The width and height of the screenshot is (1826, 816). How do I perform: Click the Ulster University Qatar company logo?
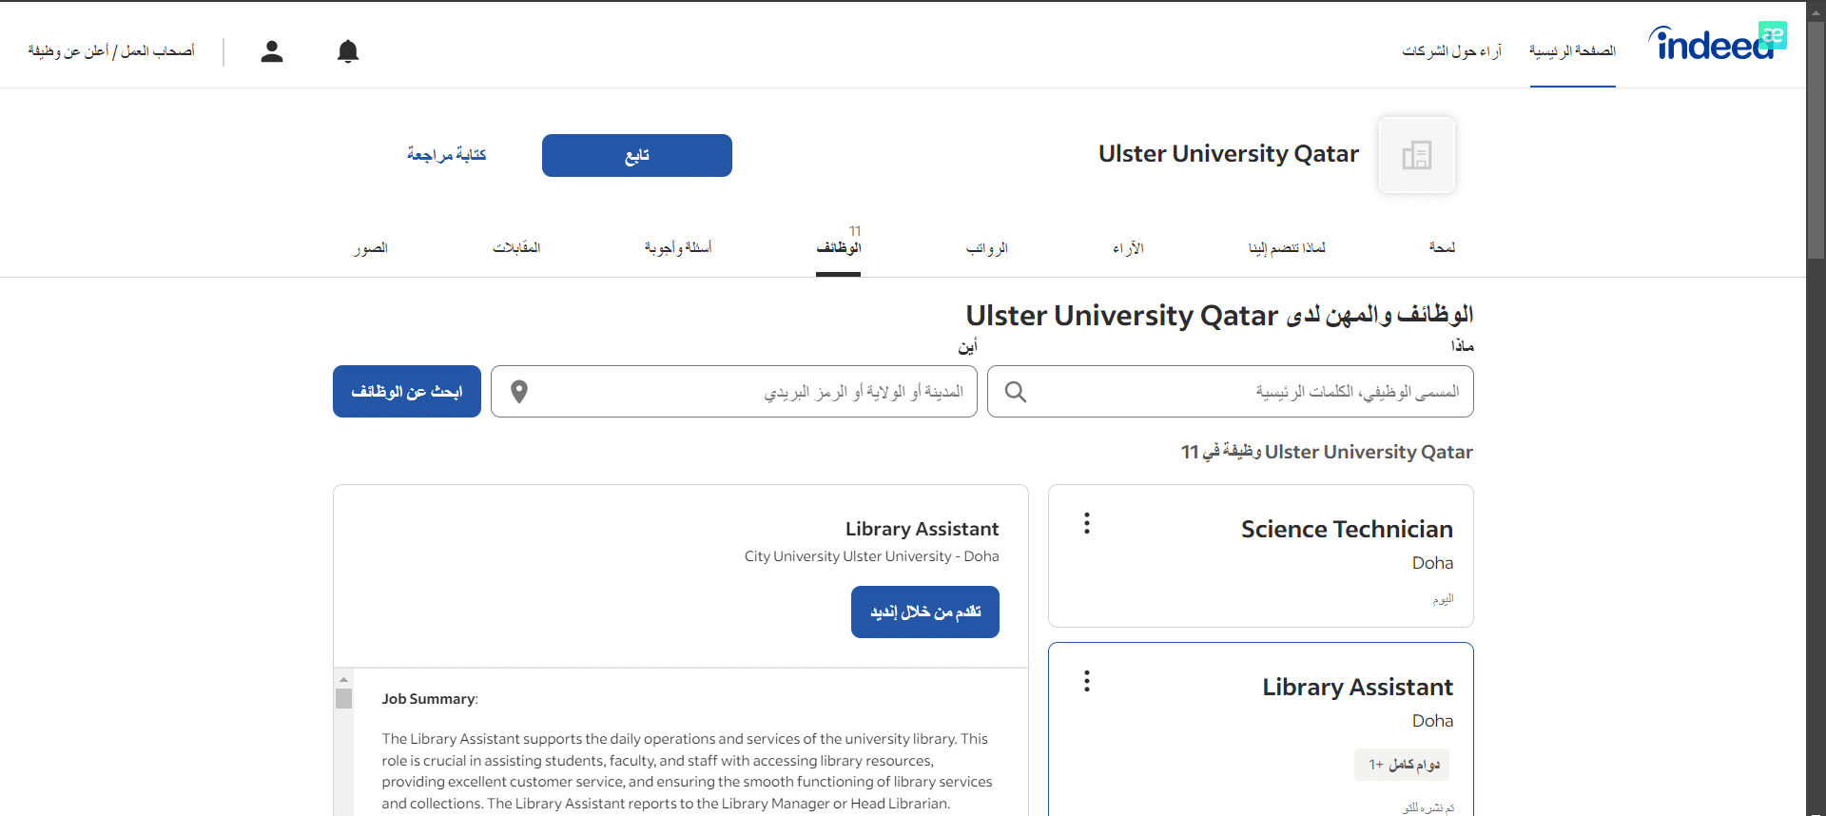pyautogui.click(x=1417, y=155)
